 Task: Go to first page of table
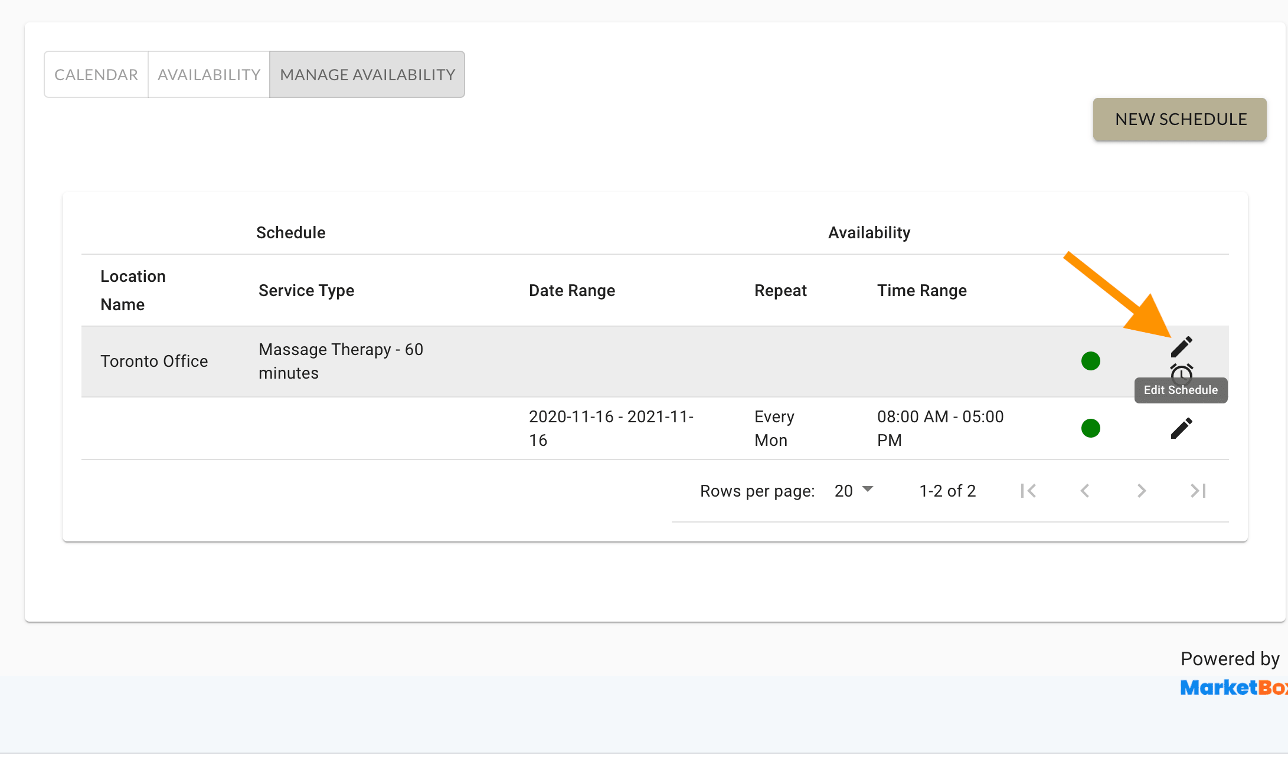(x=1028, y=491)
